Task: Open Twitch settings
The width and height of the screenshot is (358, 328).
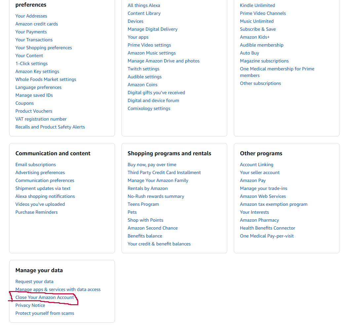Action: coord(144,69)
